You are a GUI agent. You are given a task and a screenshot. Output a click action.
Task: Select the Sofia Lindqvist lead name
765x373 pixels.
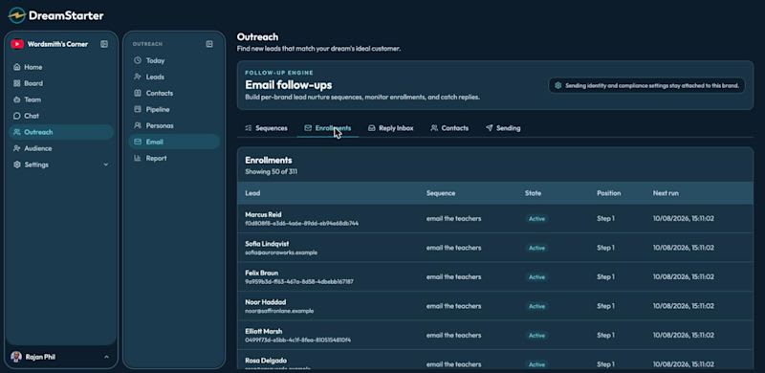pyautogui.click(x=267, y=244)
